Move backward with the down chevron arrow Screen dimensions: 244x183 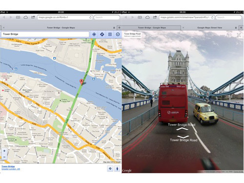pyautogui.click(x=183, y=137)
